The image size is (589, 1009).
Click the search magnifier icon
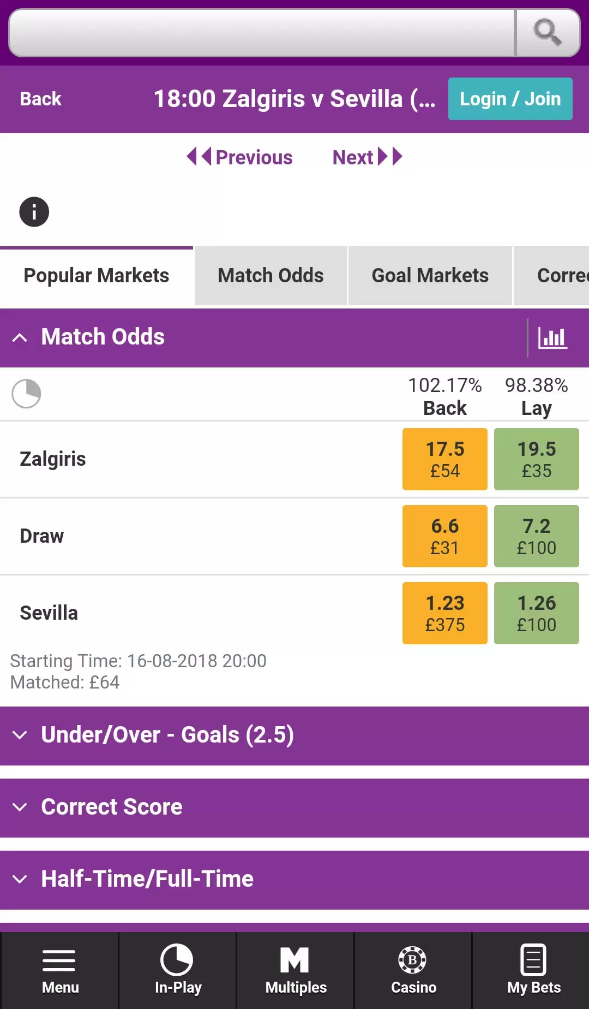click(547, 32)
